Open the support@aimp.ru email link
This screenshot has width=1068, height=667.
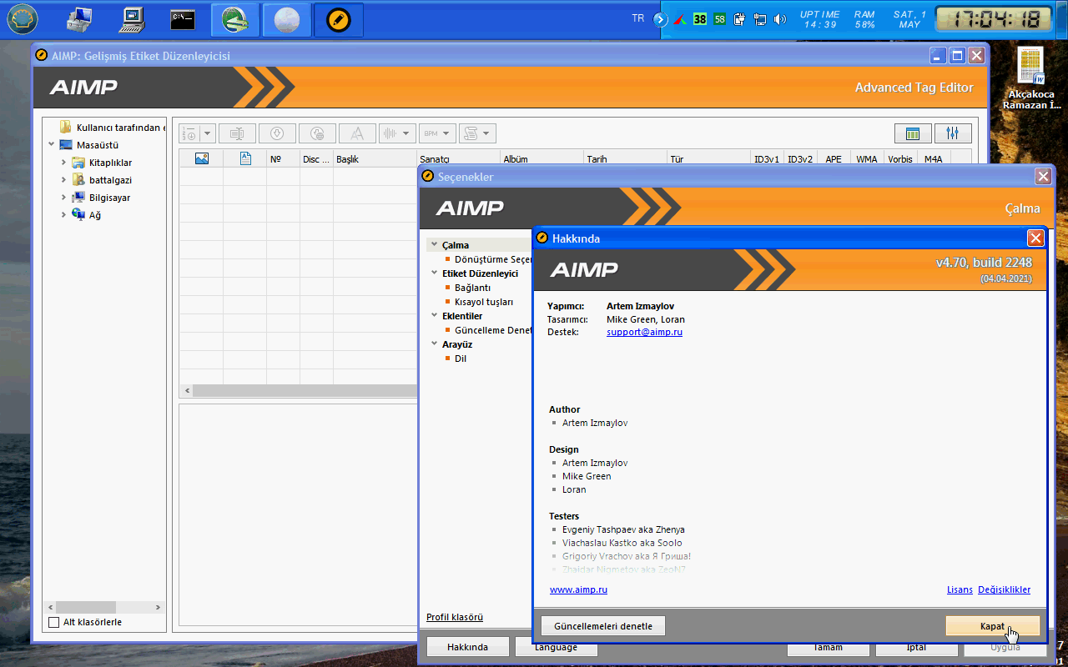click(645, 332)
